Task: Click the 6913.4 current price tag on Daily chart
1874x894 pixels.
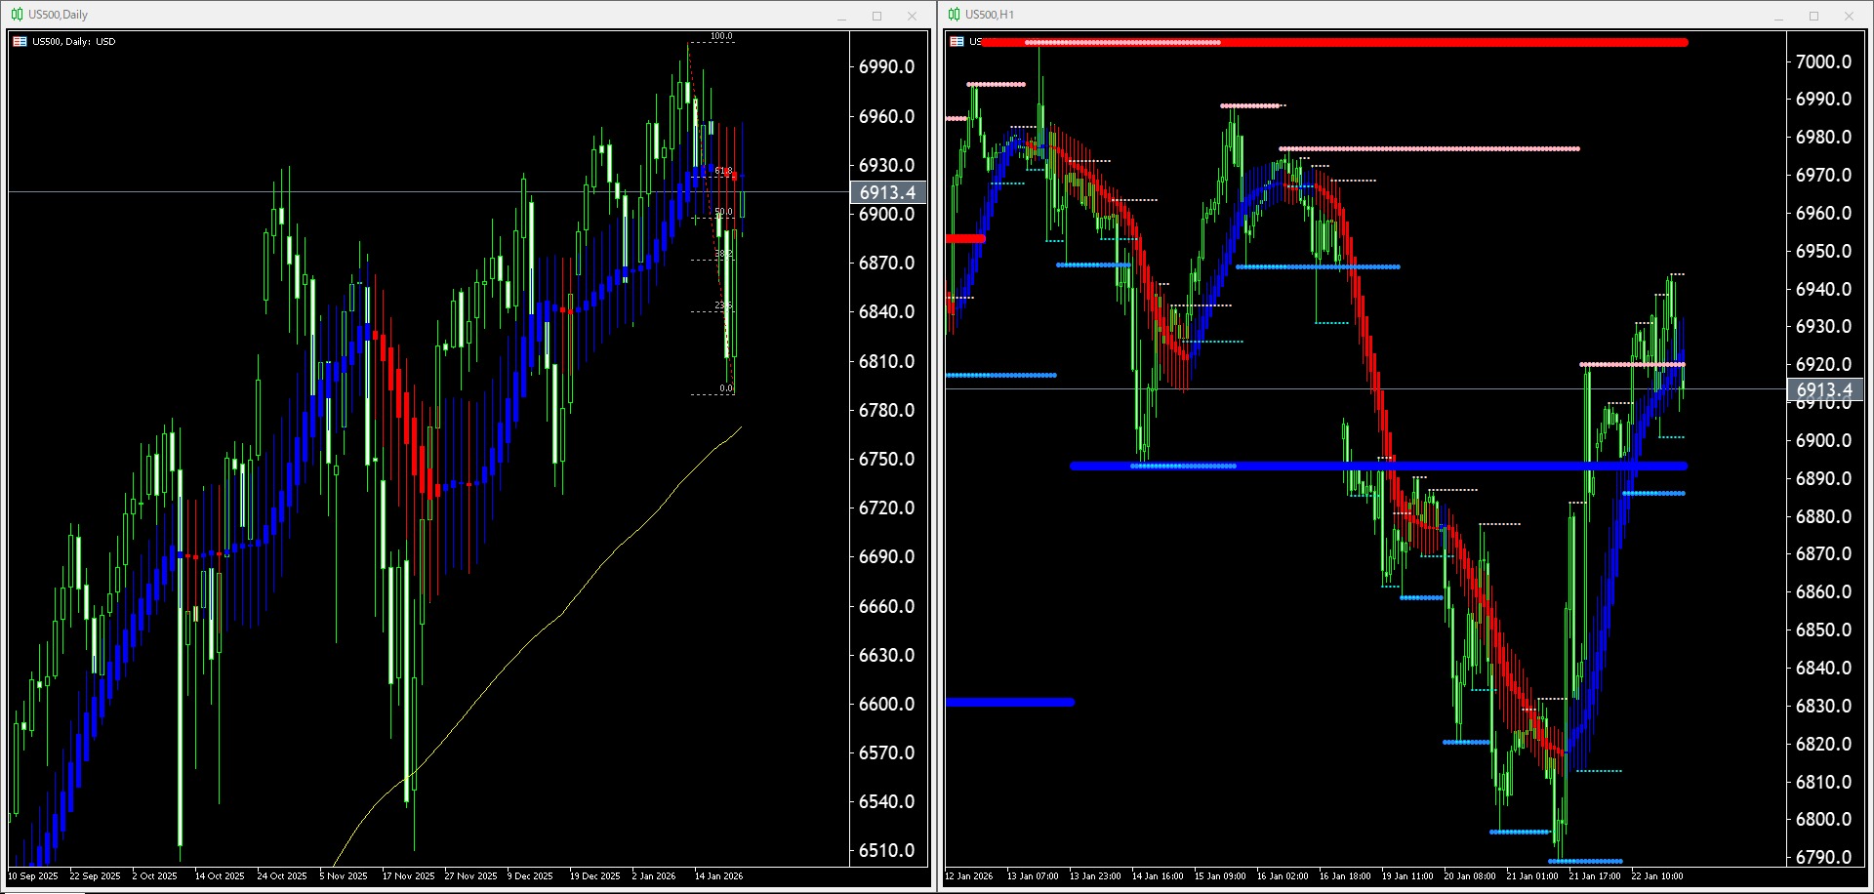Action: (887, 192)
